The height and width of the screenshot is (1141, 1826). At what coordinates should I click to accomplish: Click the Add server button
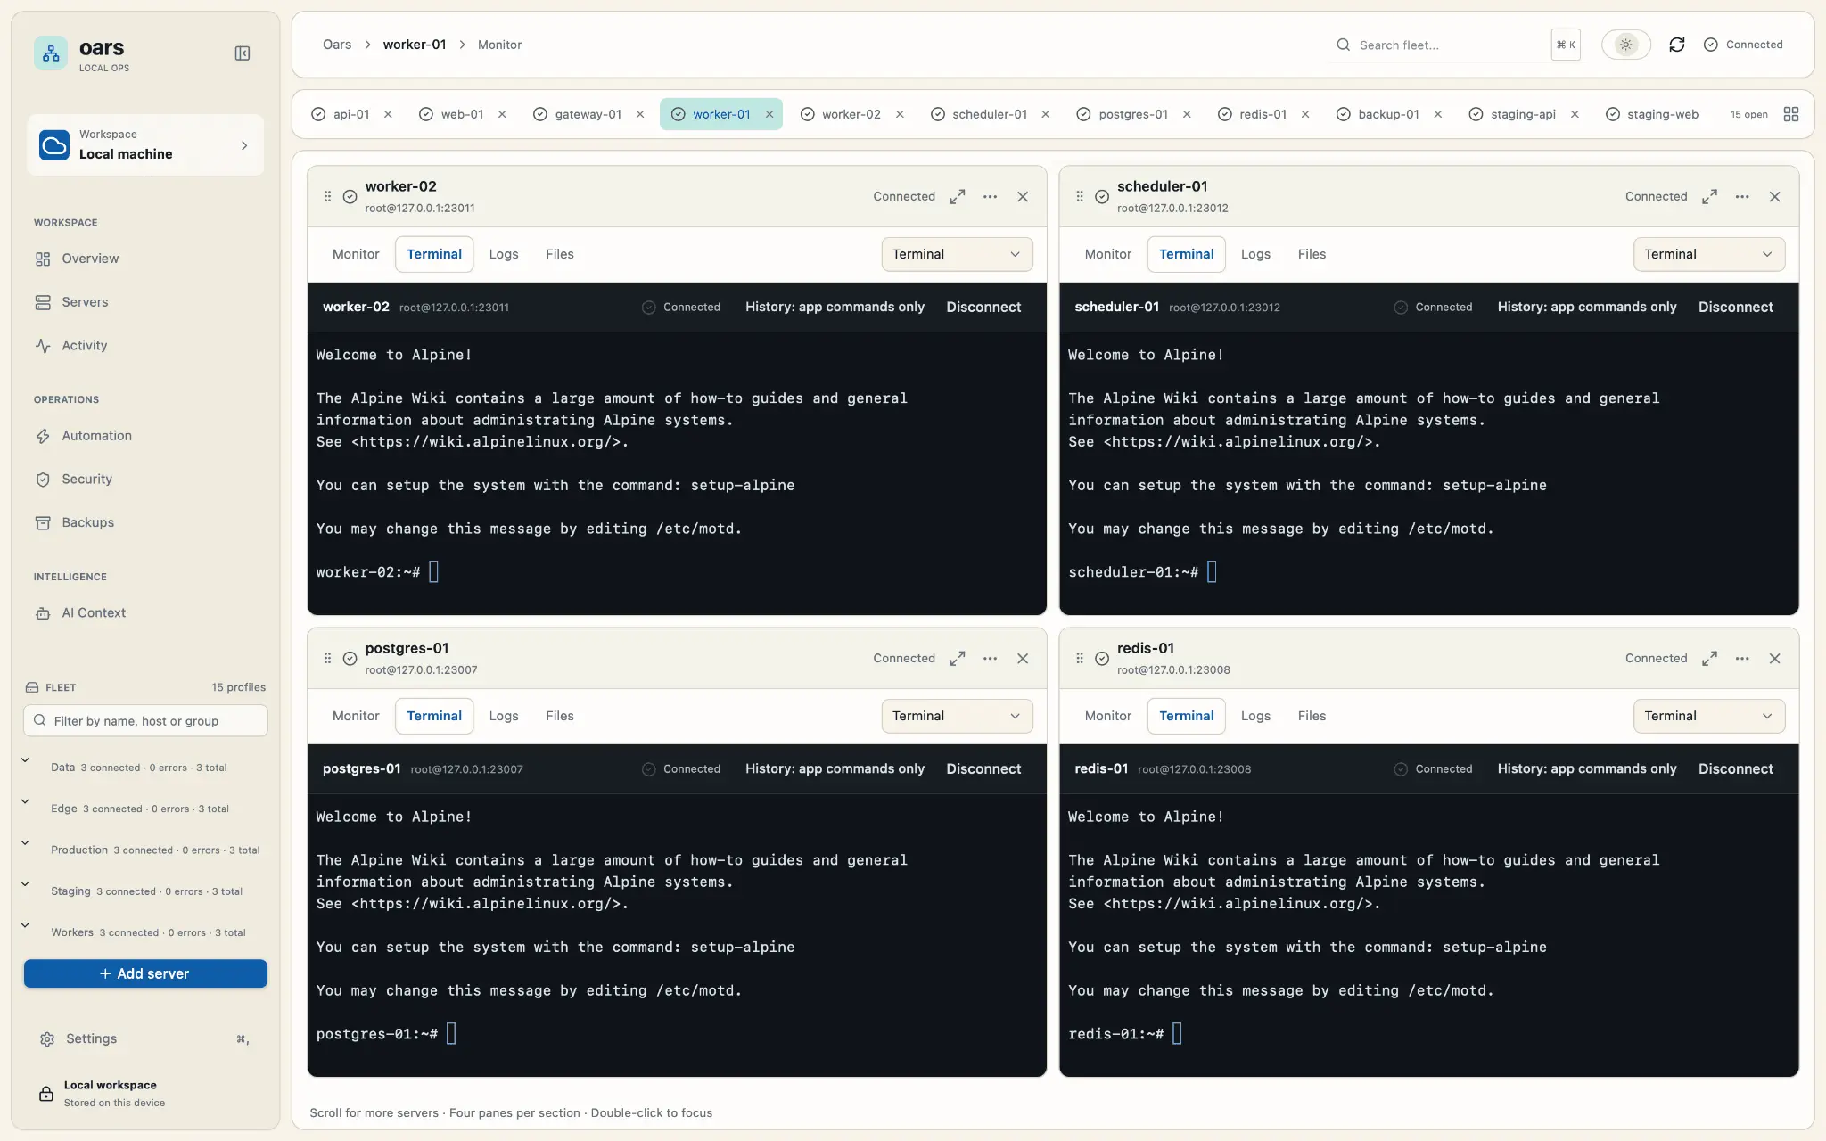[145, 973]
